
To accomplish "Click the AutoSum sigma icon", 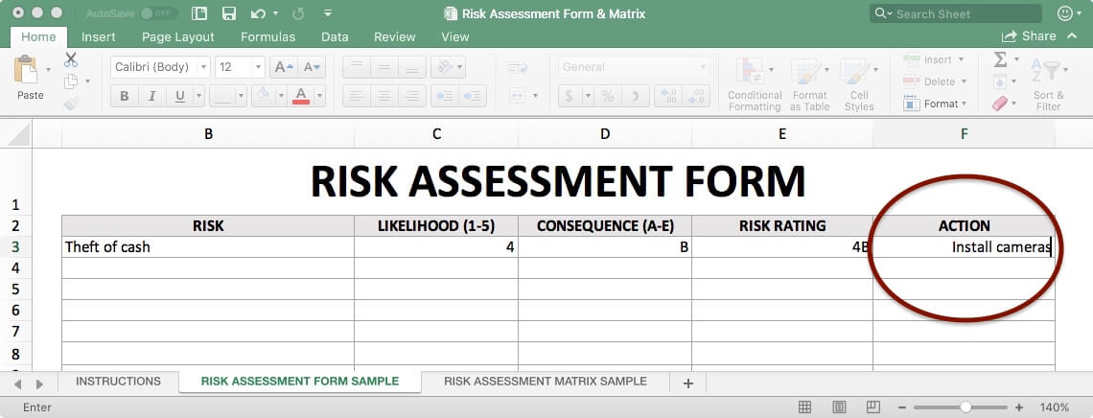I will (x=1000, y=59).
